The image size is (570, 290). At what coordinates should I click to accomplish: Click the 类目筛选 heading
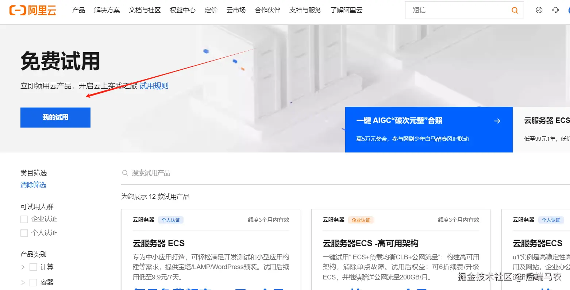(34, 173)
